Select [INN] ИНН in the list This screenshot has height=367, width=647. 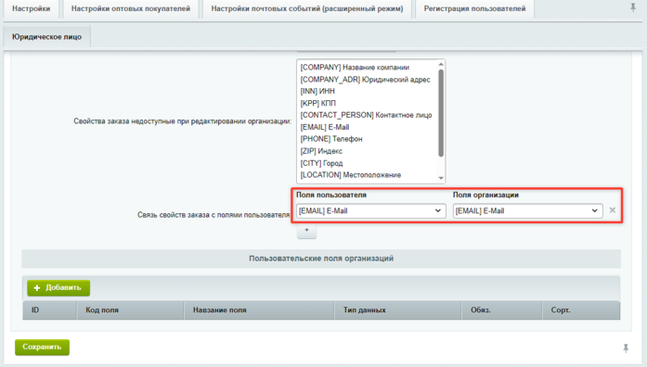coord(367,91)
